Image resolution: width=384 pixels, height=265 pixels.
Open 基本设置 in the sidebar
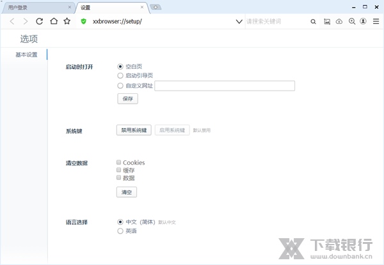tap(26, 55)
